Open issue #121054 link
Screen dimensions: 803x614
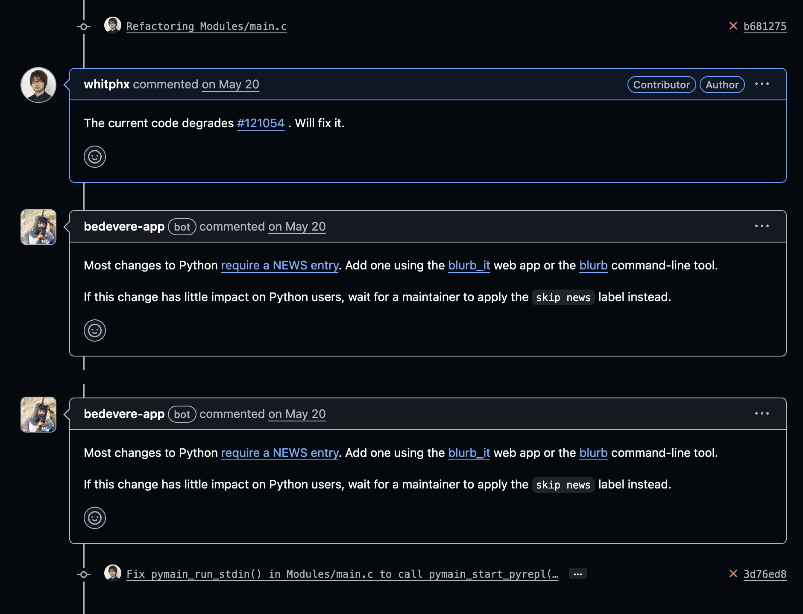261,123
